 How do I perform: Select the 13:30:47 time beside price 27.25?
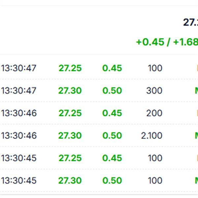[x=19, y=68]
